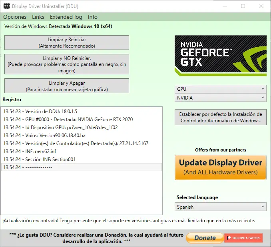Minimize the DDU window
This screenshot has width=271, height=247.
click(225, 6)
